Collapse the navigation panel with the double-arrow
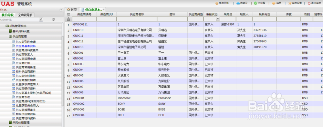 [x=61, y=10]
